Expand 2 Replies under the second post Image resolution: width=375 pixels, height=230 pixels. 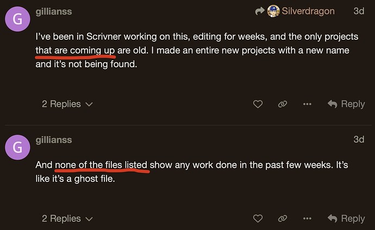67,219
